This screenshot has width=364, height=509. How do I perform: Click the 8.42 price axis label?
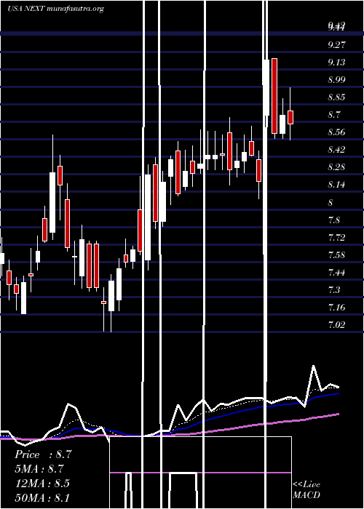click(x=336, y=150)
